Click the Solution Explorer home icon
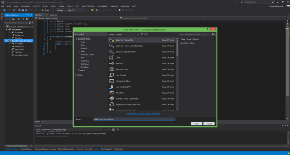Viewport: 290px width, 155px height. pos(14,19)
